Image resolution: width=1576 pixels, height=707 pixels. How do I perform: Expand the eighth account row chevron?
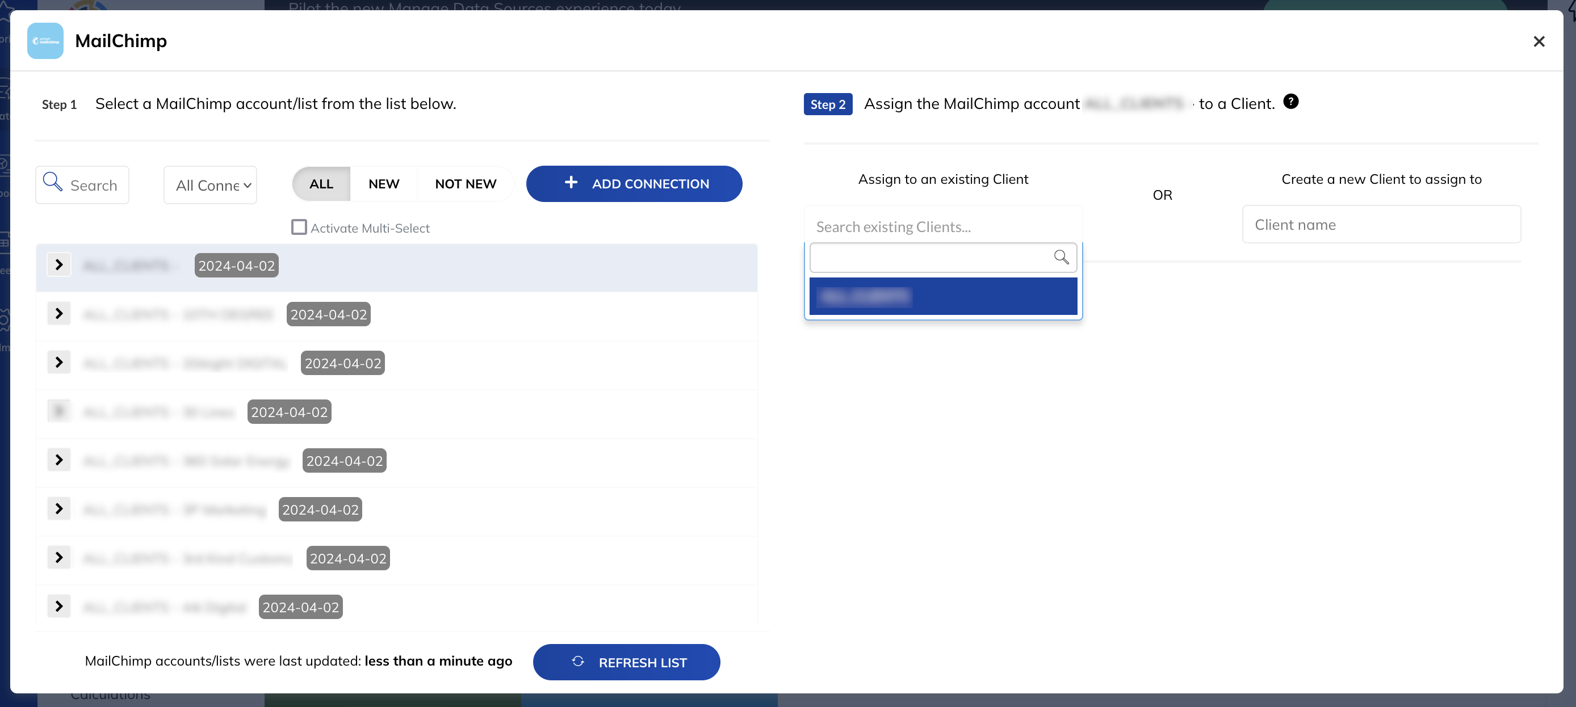coord(60,607)
